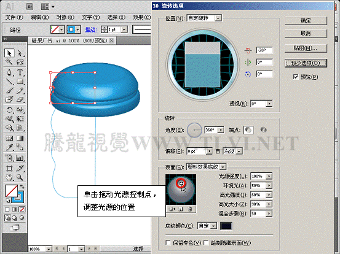This screenshot has height=254, width=340.
Task: Open the 底纹颜色 shading color dropdown
Action: click(213, 226)
